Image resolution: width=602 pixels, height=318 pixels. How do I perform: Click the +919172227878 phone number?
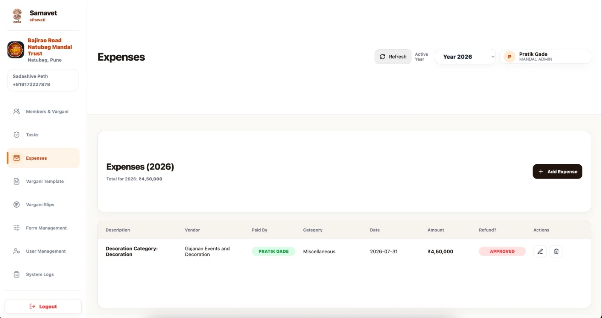pos(31,85)
